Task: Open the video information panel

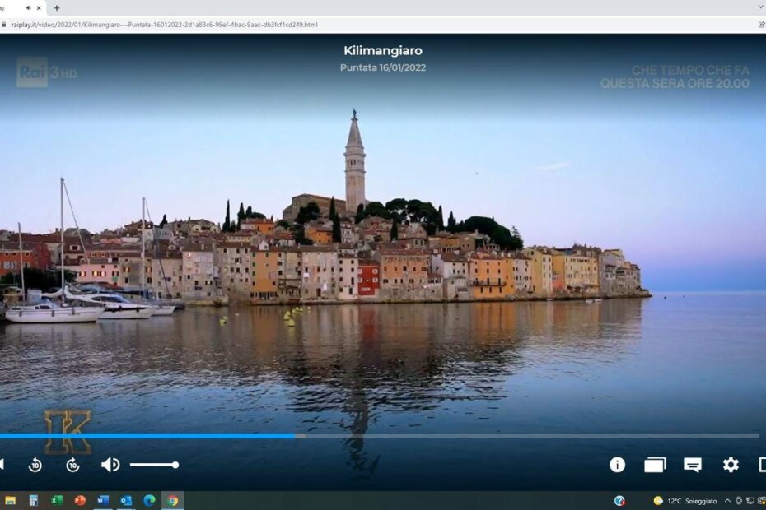Action: [617, 465]
